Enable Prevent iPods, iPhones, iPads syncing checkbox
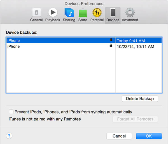168x144 pixels. coord(11,112)
